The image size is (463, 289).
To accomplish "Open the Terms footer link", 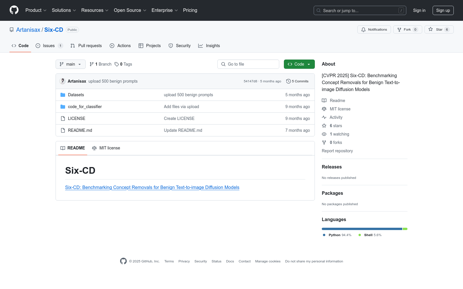I will coord(169,261).
